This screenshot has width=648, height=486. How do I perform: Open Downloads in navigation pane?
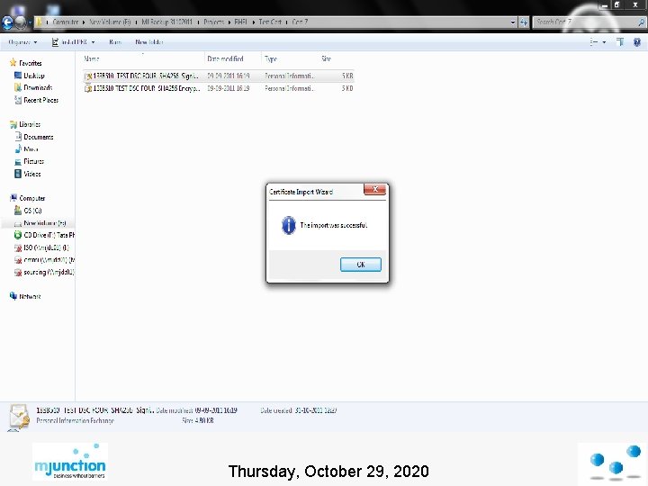coord(38,87)
